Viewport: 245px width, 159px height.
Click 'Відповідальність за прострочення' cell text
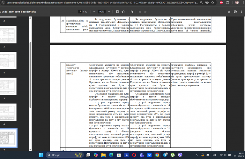[77, 22]
